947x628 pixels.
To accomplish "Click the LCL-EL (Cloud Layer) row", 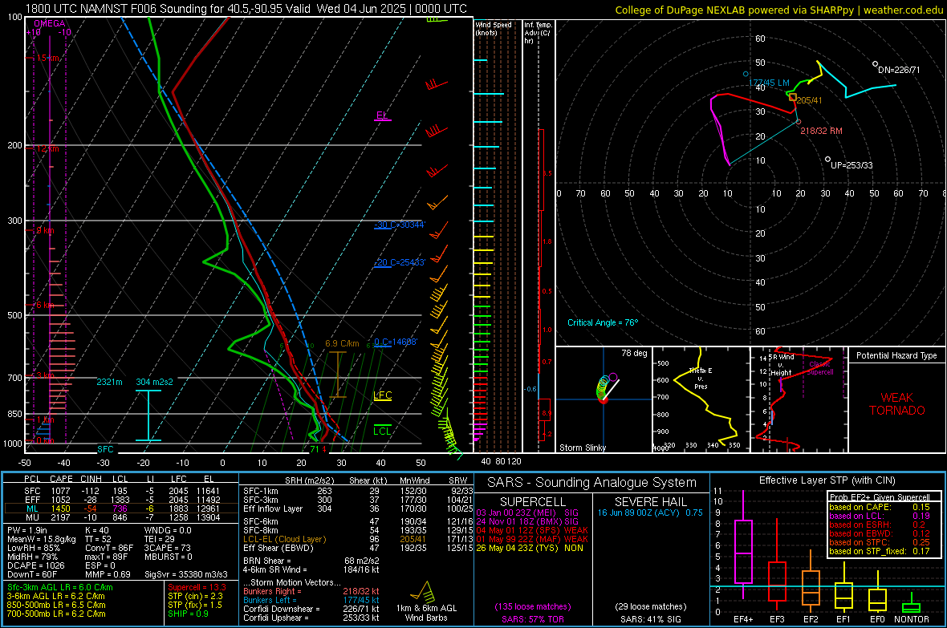I will pos(358,539).
